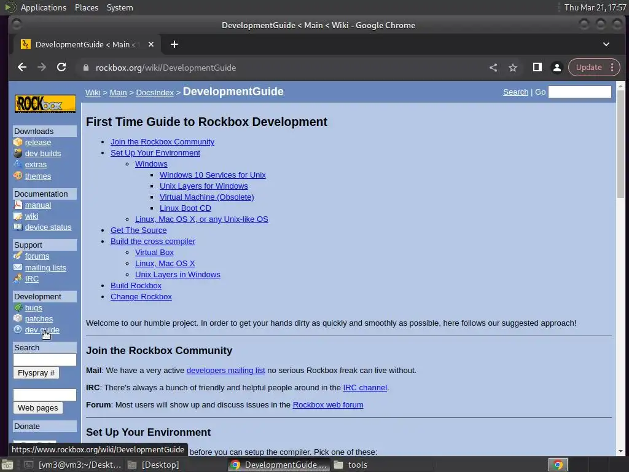The width and height of the screenshot is (629, 472).
Task: Close the DevelopmentGuide browser tab
Action: tap(151, 44)
